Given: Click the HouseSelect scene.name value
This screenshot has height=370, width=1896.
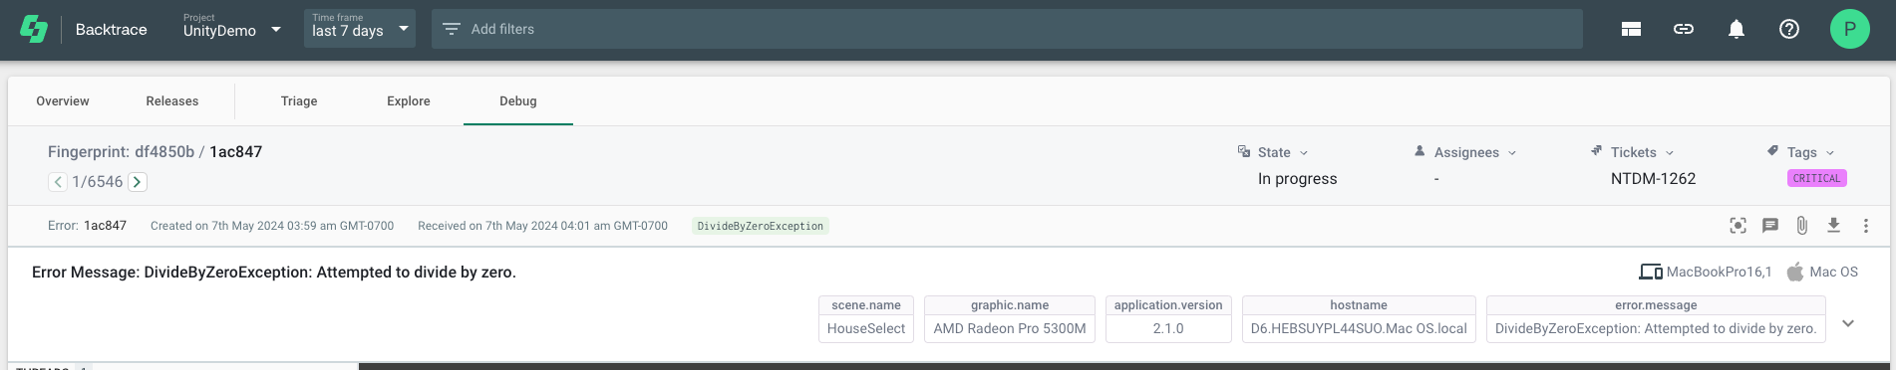Looking at the screenshot, I should coord(866,329).
